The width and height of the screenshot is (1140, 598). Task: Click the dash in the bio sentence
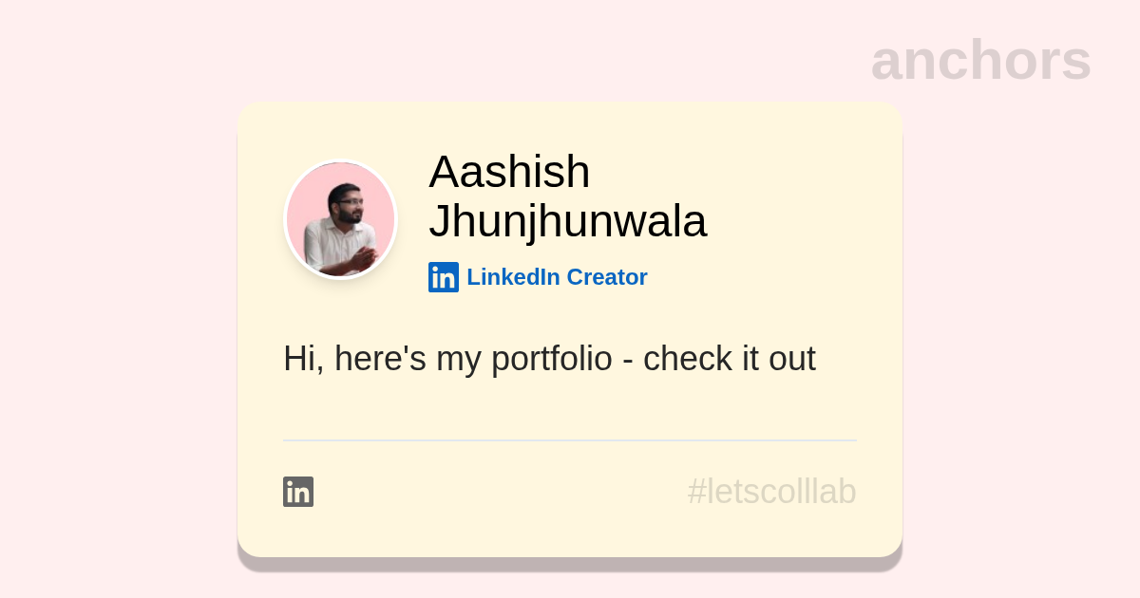tap(627, 361)
